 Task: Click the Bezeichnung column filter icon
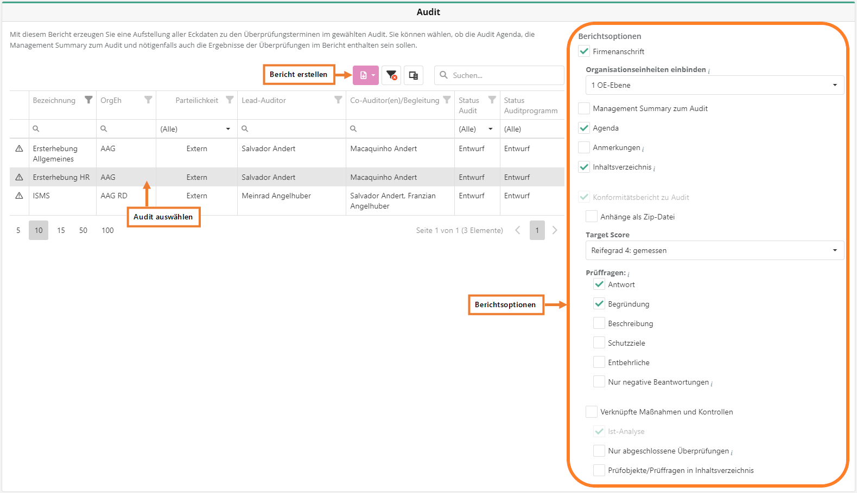88,100
